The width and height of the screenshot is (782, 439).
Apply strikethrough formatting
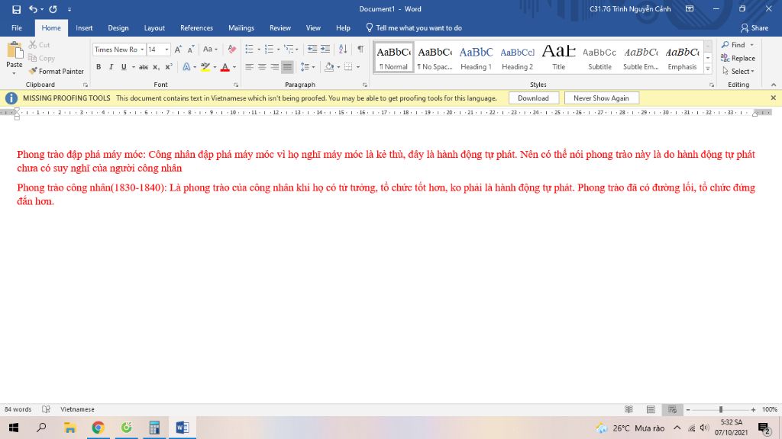pyautogui.click(x=144, y=67)
